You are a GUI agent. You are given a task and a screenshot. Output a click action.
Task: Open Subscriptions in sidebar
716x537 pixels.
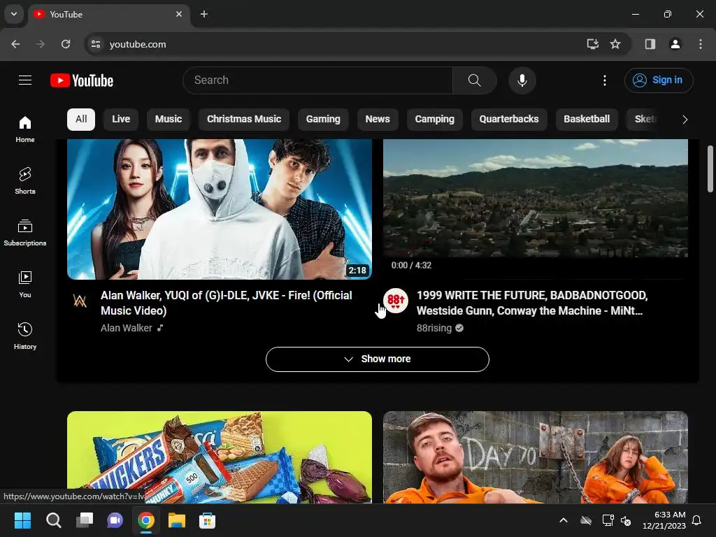25,232
